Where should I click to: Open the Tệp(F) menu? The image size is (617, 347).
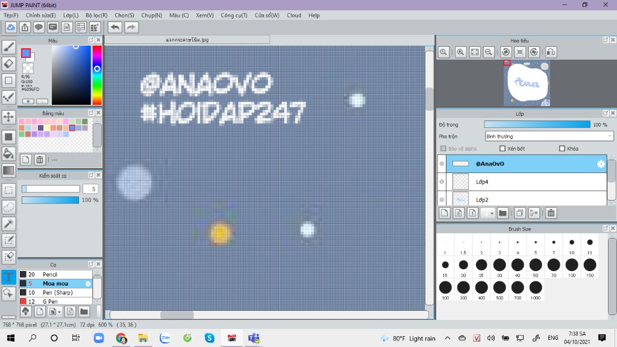11,15
